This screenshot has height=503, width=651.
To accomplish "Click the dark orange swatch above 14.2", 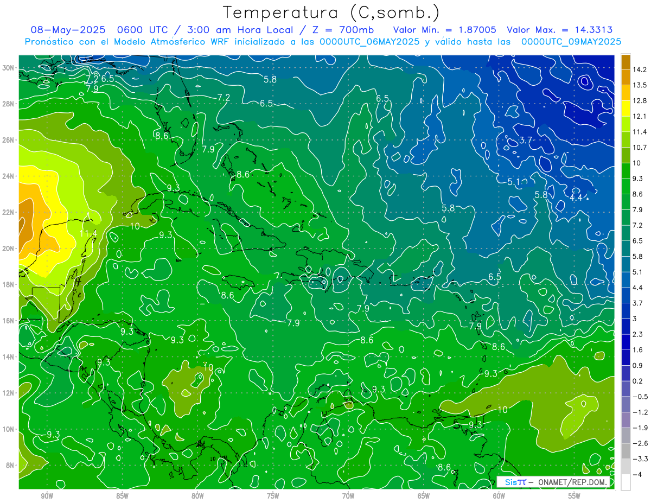I will coord(626,61).
